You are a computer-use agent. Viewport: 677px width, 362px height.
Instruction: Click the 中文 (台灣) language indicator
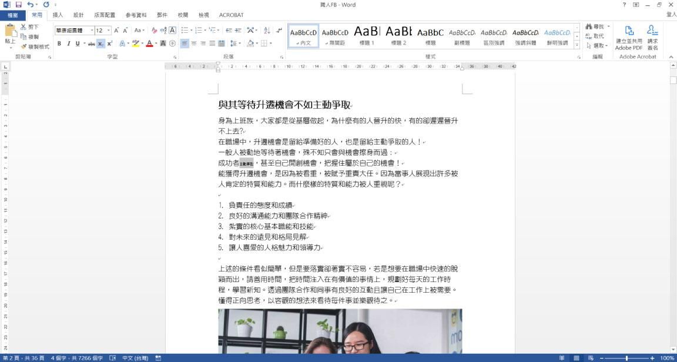(135, 358)
